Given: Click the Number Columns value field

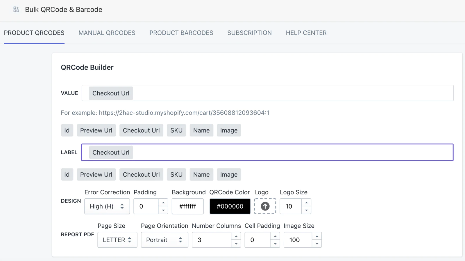Looking at the screenshot, I should (x=212, y=240).
